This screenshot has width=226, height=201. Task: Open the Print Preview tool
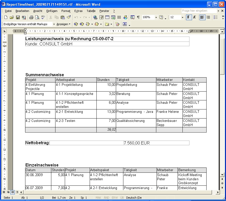click(37, 17)
